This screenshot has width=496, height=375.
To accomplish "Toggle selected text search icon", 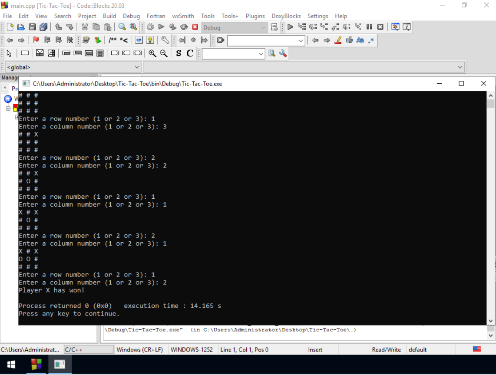I will (x=349, y=40).
